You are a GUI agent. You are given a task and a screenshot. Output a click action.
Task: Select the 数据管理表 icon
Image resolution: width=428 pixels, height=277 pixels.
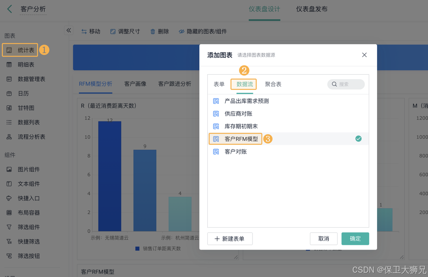pyautogui.click(x=9, y=79)
